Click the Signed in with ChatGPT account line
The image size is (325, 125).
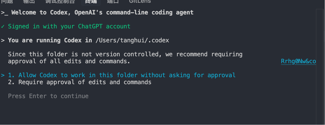coord(69,26)
